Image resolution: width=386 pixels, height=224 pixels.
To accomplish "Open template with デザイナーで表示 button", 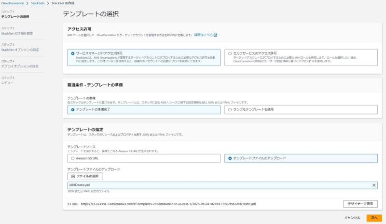I will coord(360,204).
